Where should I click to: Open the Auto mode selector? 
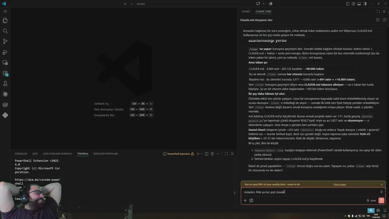(x=371, y=200)
